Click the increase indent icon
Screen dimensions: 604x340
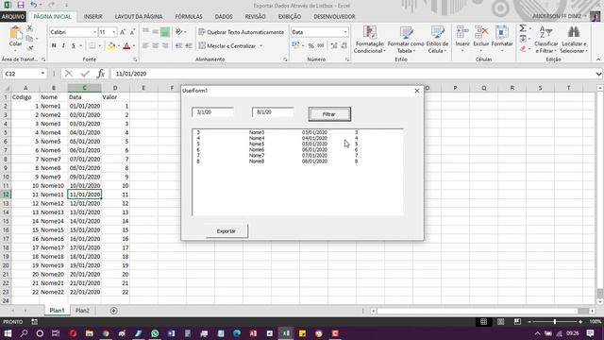[189, 46]
